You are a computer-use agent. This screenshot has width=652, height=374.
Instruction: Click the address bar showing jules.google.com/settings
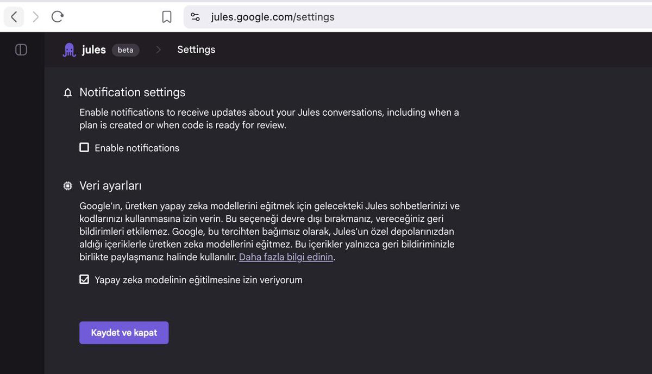click(272, 16)
